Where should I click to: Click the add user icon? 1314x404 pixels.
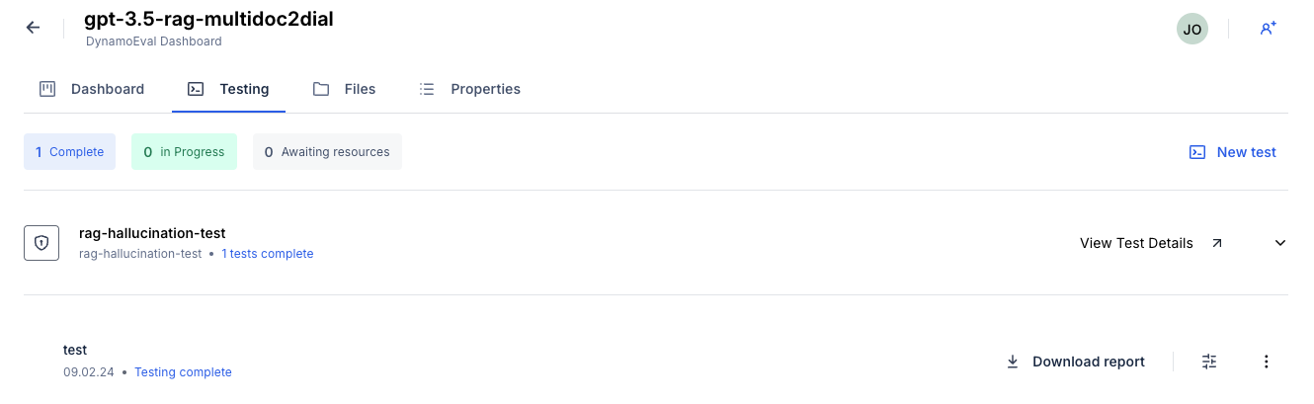[x=1268, y=29]
